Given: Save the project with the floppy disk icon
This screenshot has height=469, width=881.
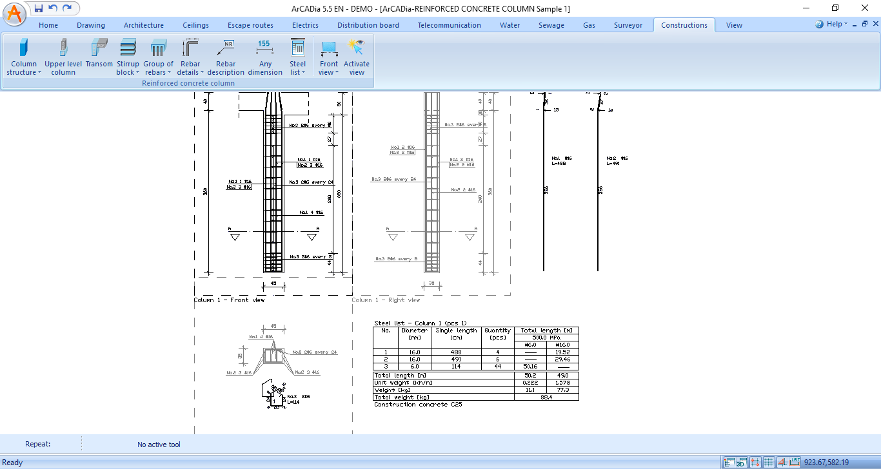Looking at the screenshot, I should pyautogui.click(x=39, y=8).
